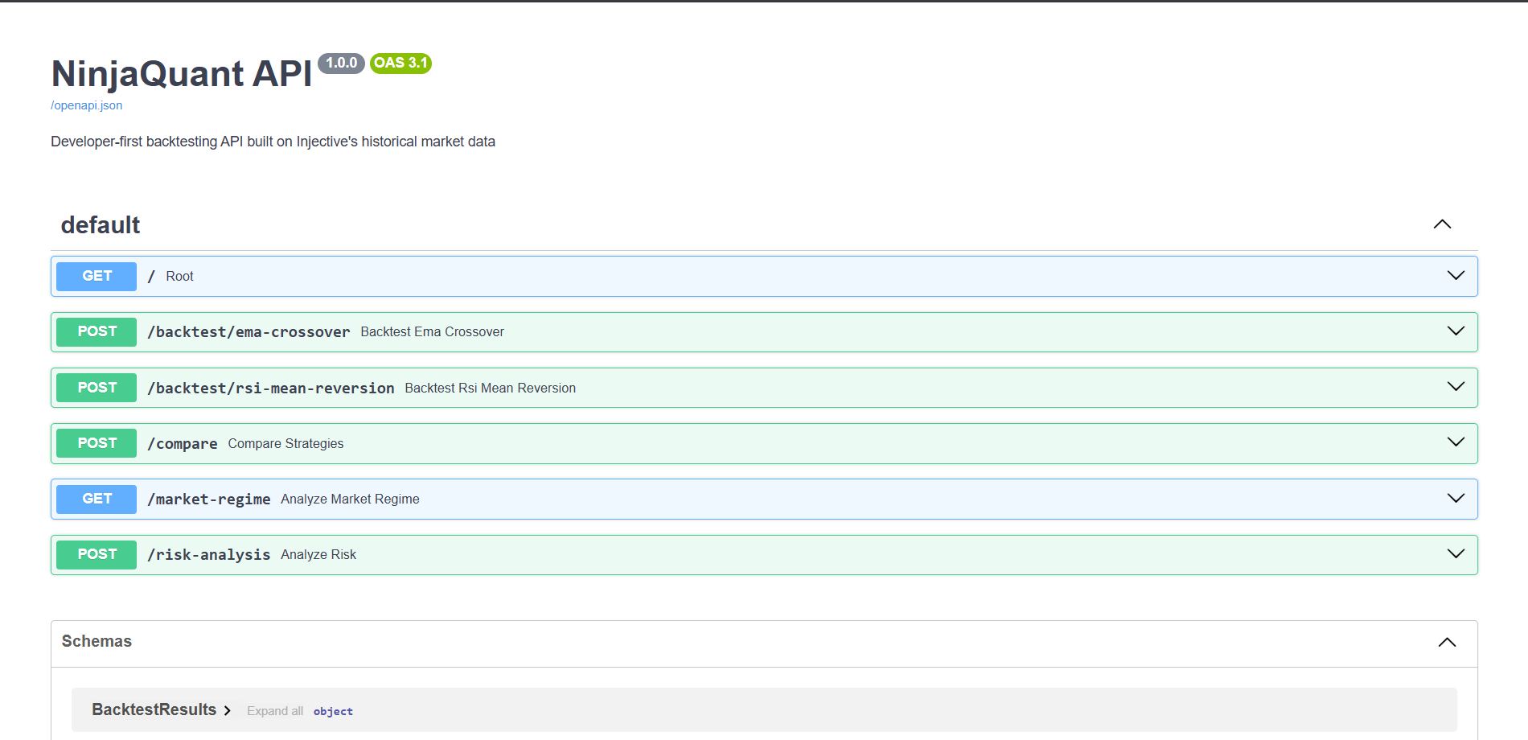Expand the /market-regime endpoint chevron
The height and width of the screenshot is (740, 1528).
1456,499
